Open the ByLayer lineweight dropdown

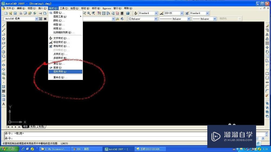click(x=214, y=19)
